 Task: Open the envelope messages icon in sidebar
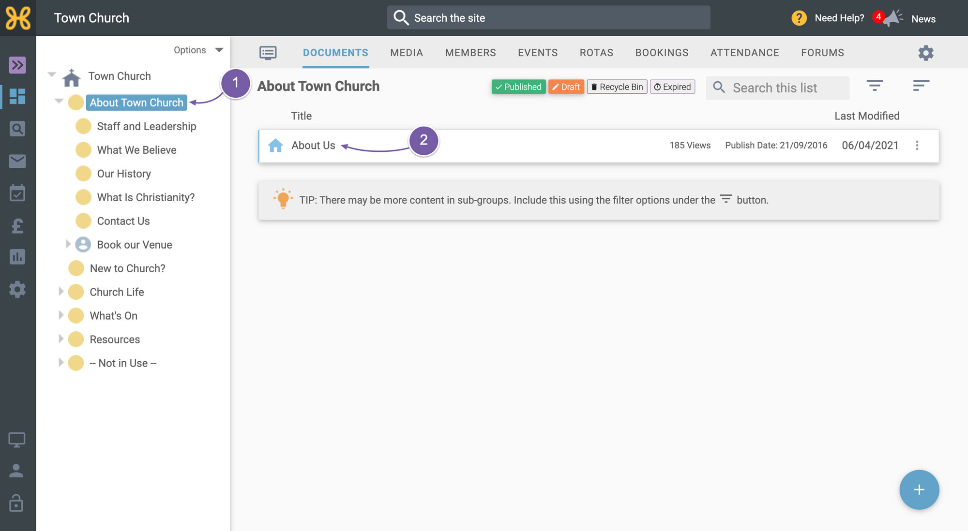pos(17,161)
